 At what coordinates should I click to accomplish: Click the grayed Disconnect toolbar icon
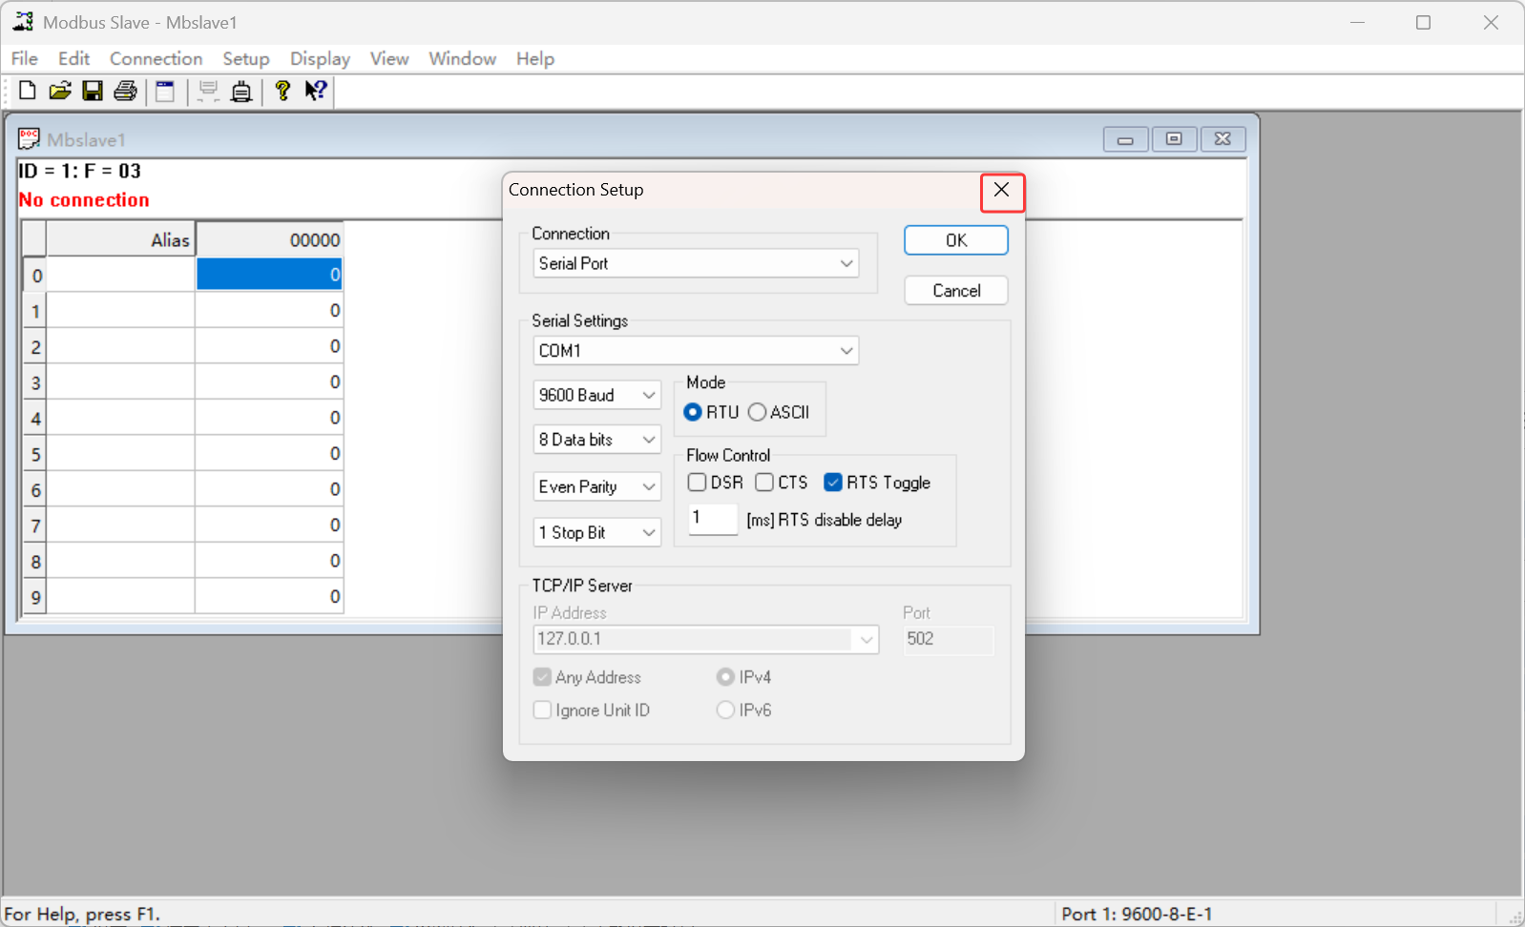208,91
